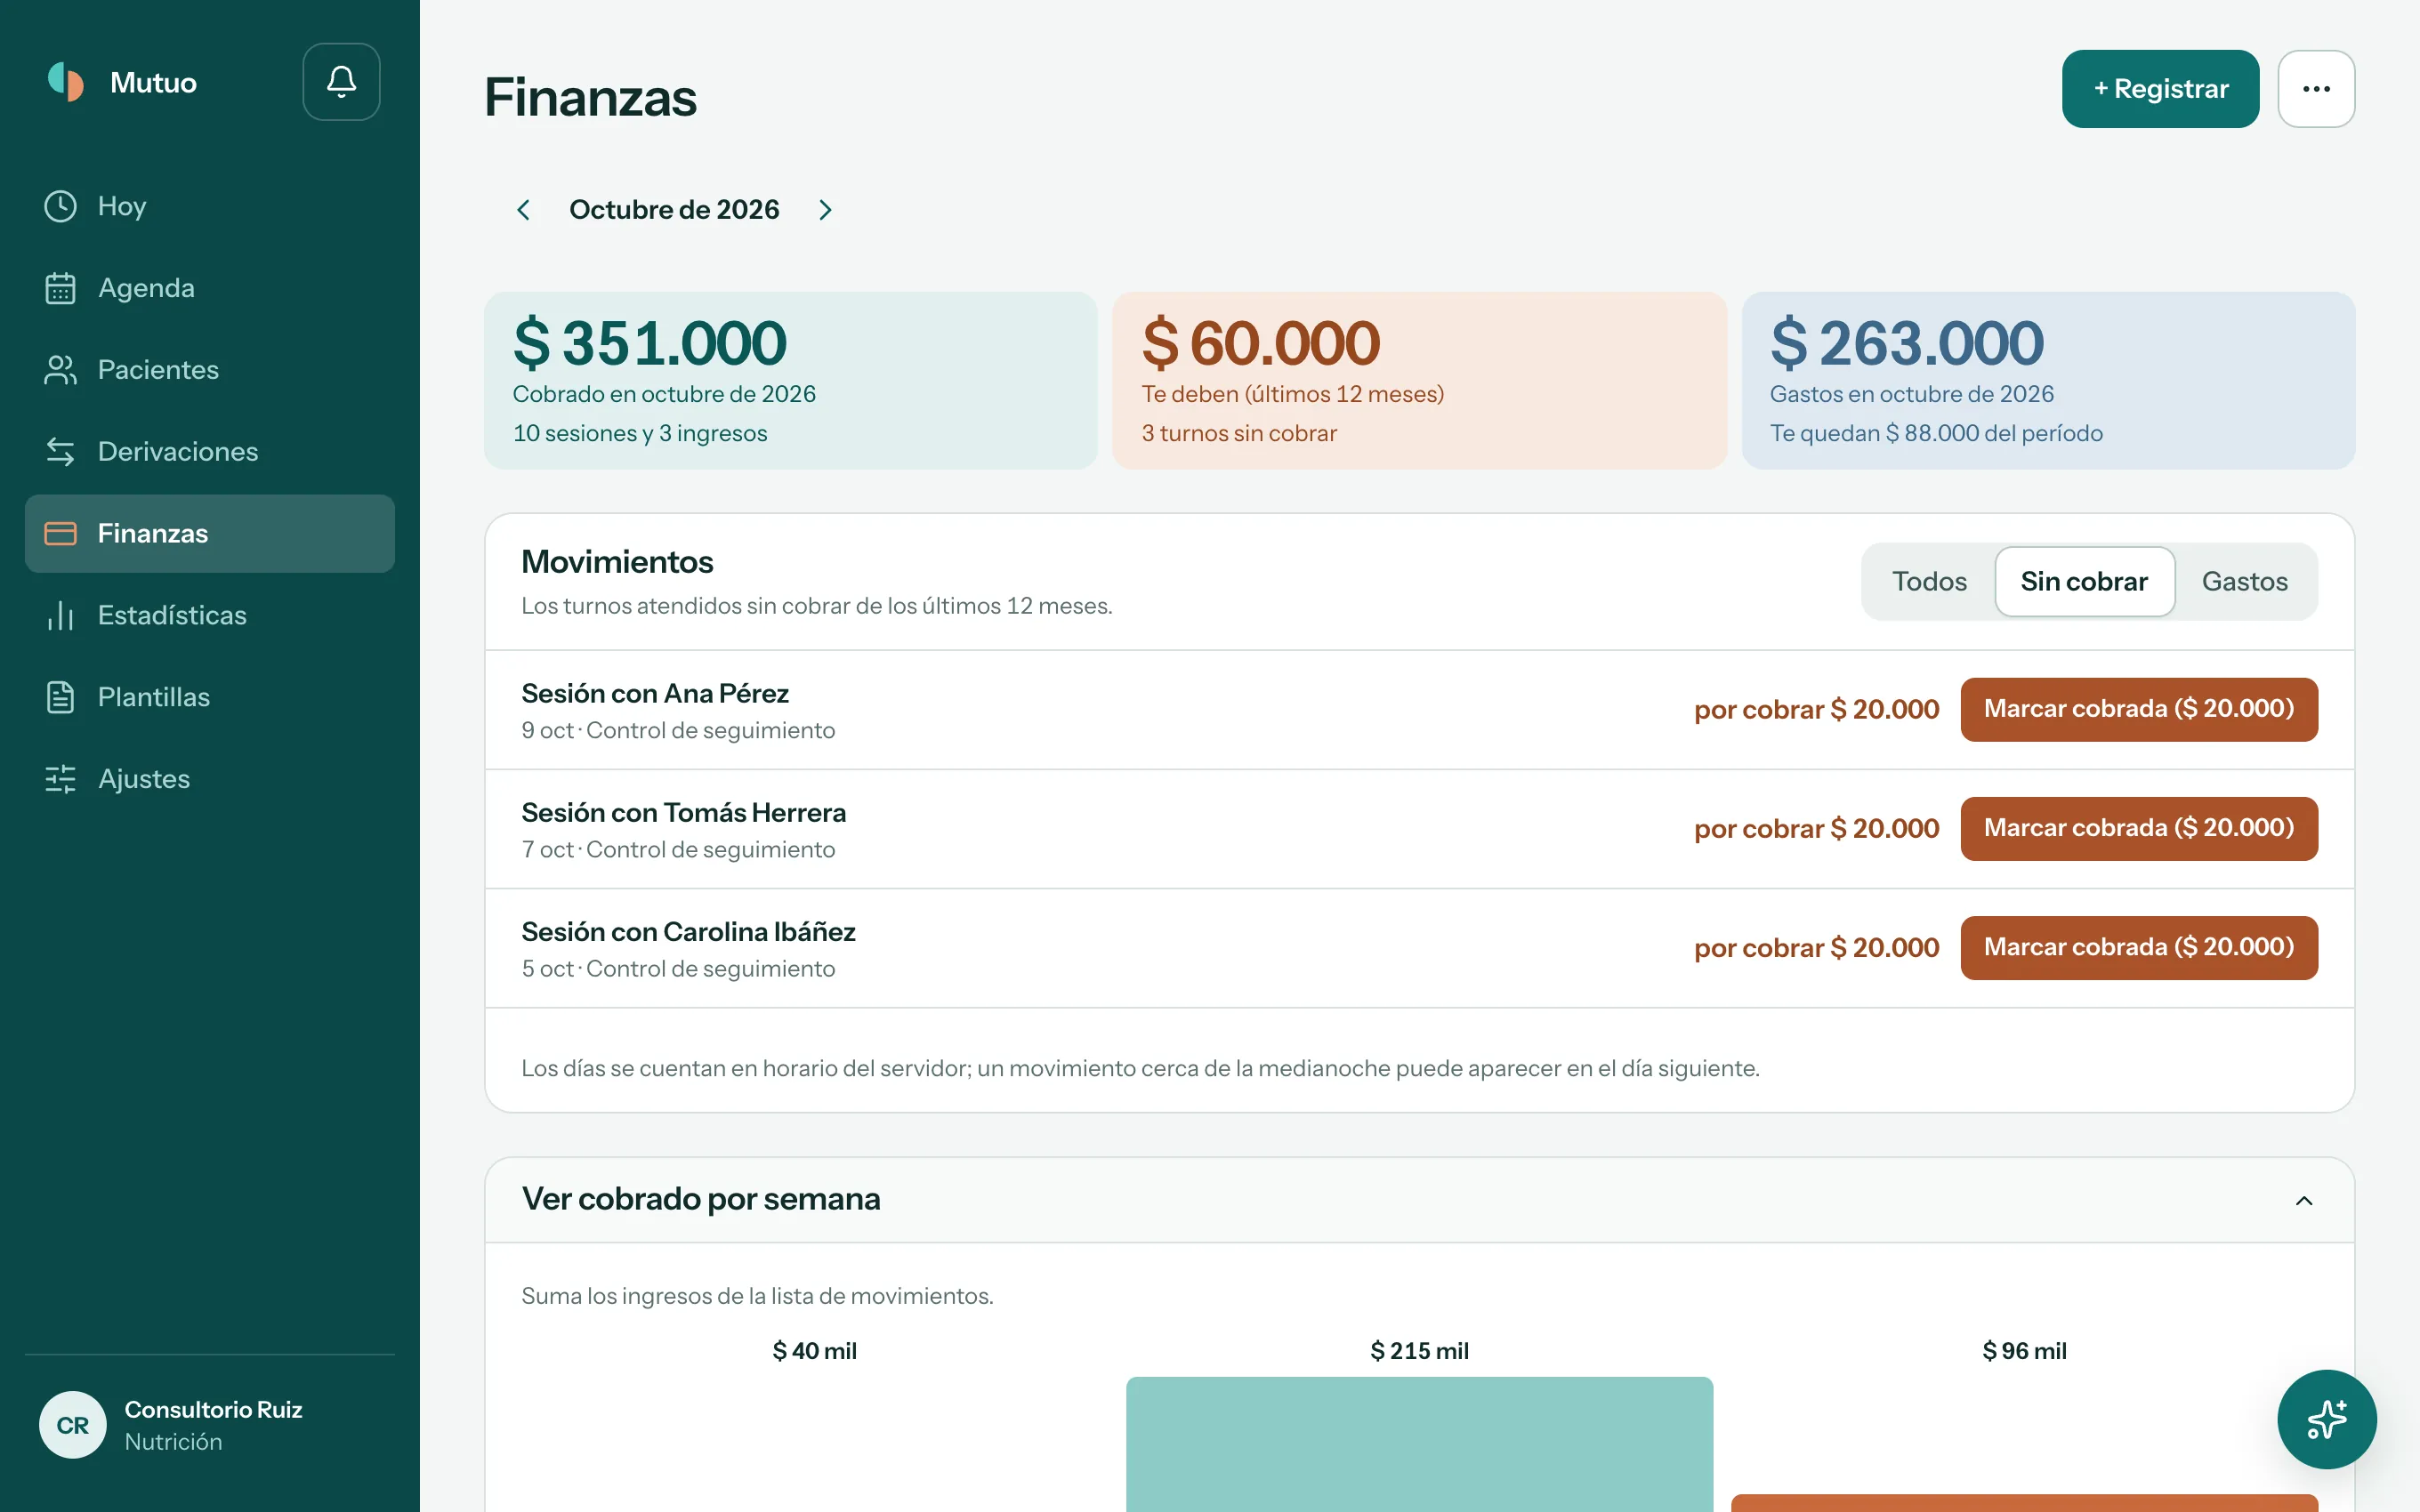The height and width of the screenshot is (1512, 2420).
Task: Click the Agenda calendar icon
Action: click(x=60, y=288)
